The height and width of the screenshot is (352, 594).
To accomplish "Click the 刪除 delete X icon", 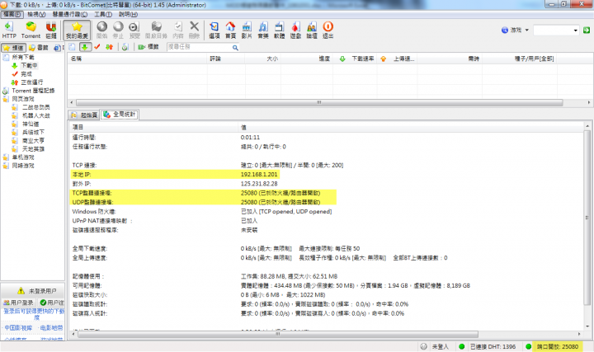I will point(195,30).
